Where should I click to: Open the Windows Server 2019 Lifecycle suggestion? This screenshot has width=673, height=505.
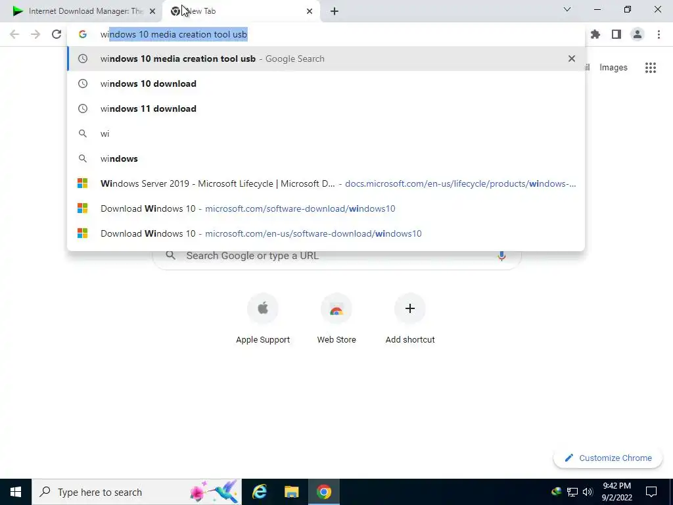(x=326, y=183)
